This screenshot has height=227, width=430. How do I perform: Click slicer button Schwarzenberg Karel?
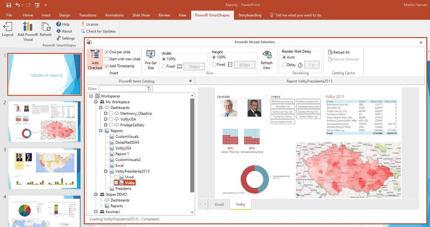pos(309,106)
